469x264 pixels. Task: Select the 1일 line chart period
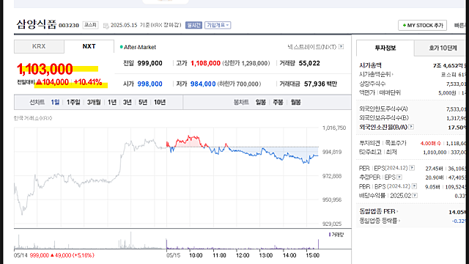pyautogui.click(x=55, y=103)
